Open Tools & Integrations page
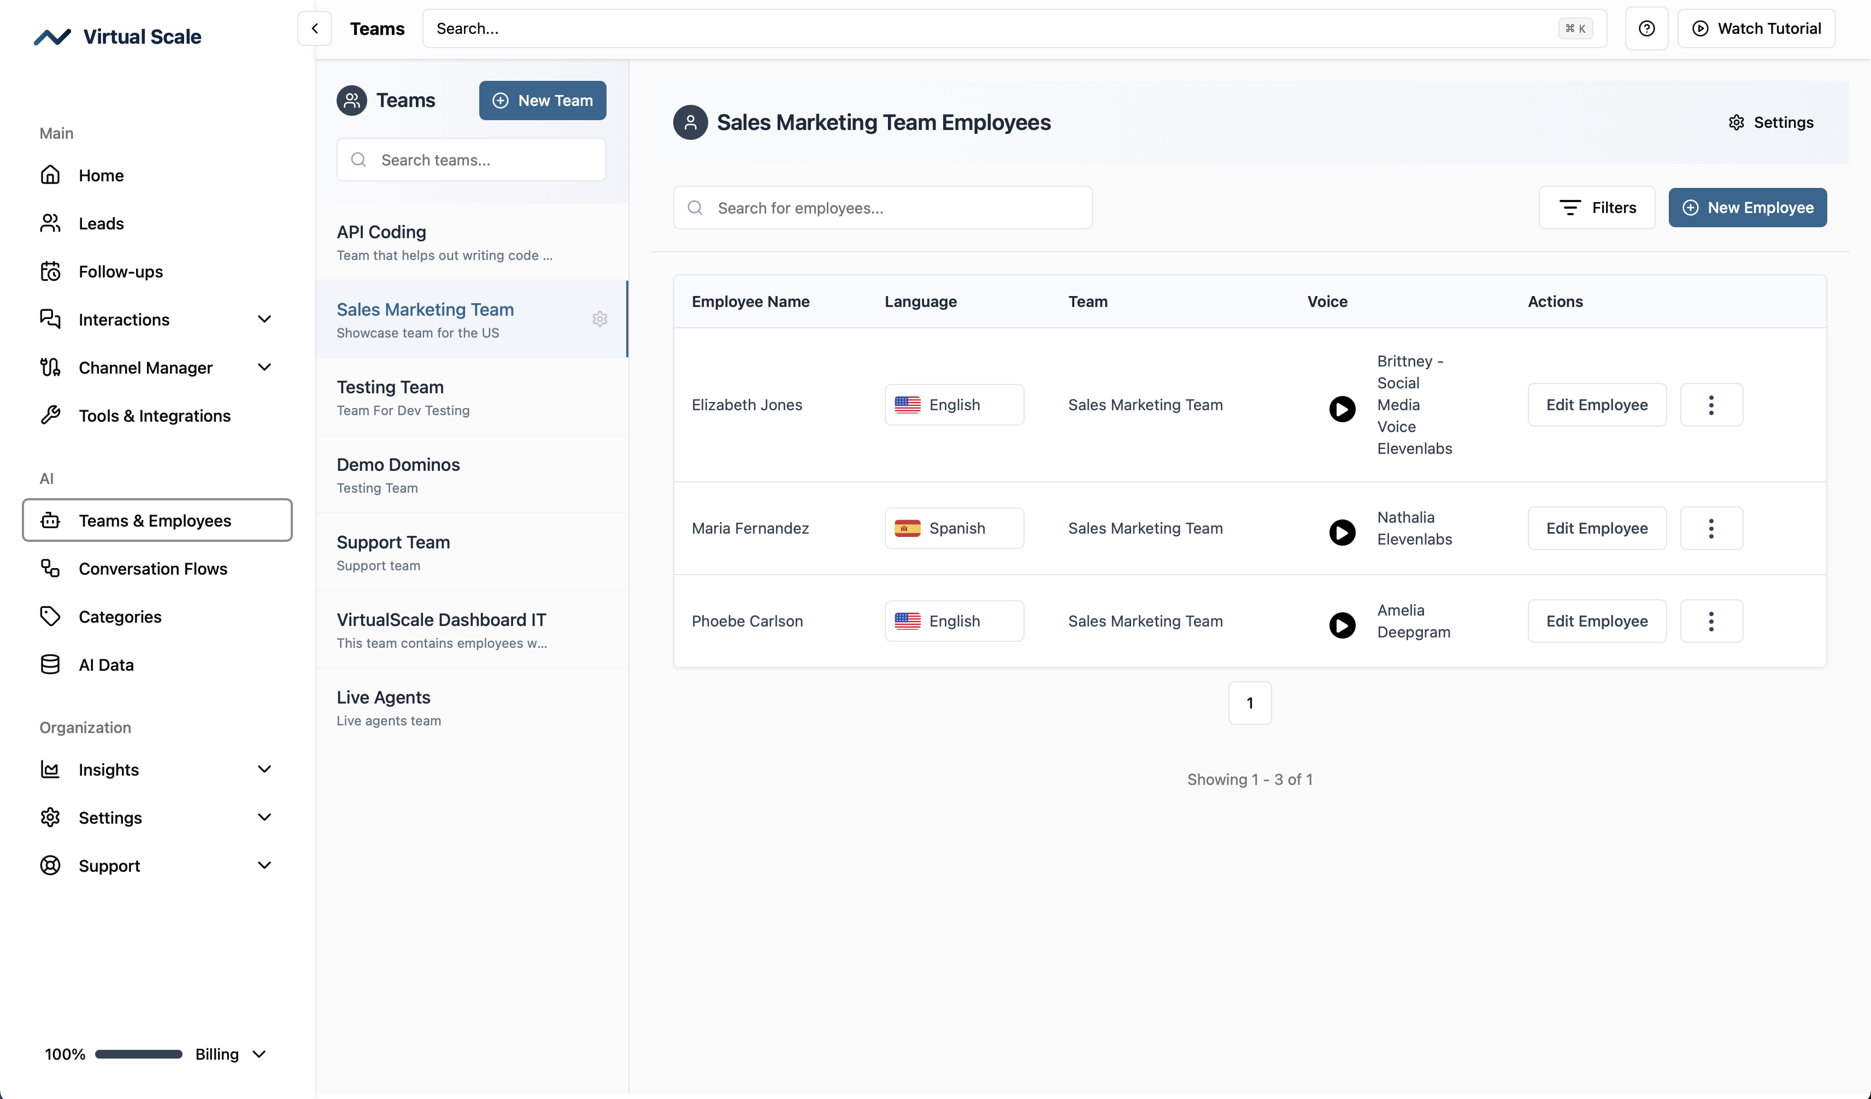Viewport: 1871px width, 1099px height. [x=155, y=416]
